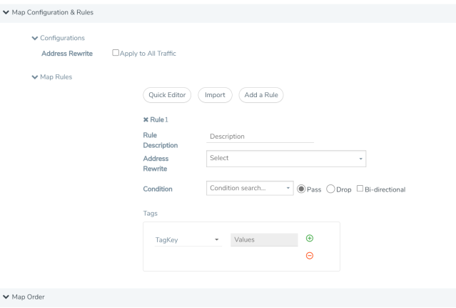Open the Quick Editor

click(x=167, y=95)
